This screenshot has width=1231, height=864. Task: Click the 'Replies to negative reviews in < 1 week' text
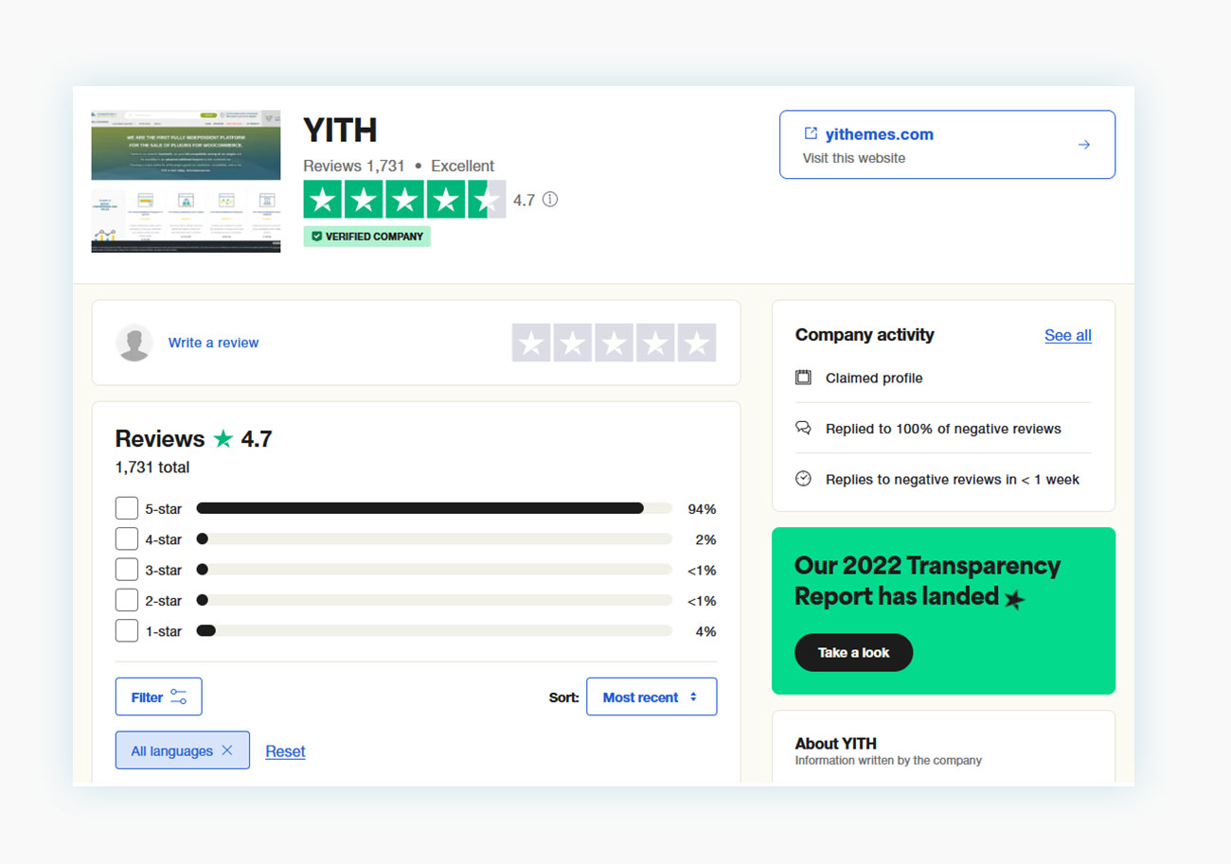click(x=953, y=480)
